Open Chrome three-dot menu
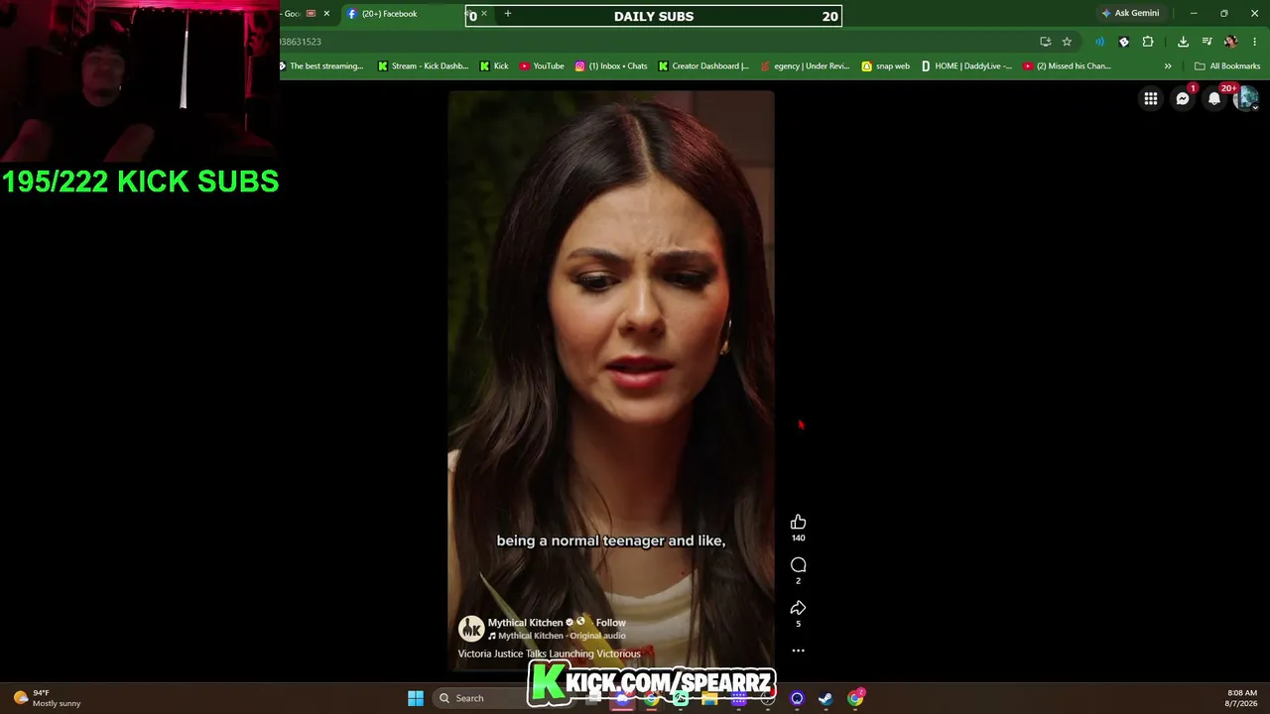The height and width of the screenshot is (714, 1270). click(x=1255, y=42)
